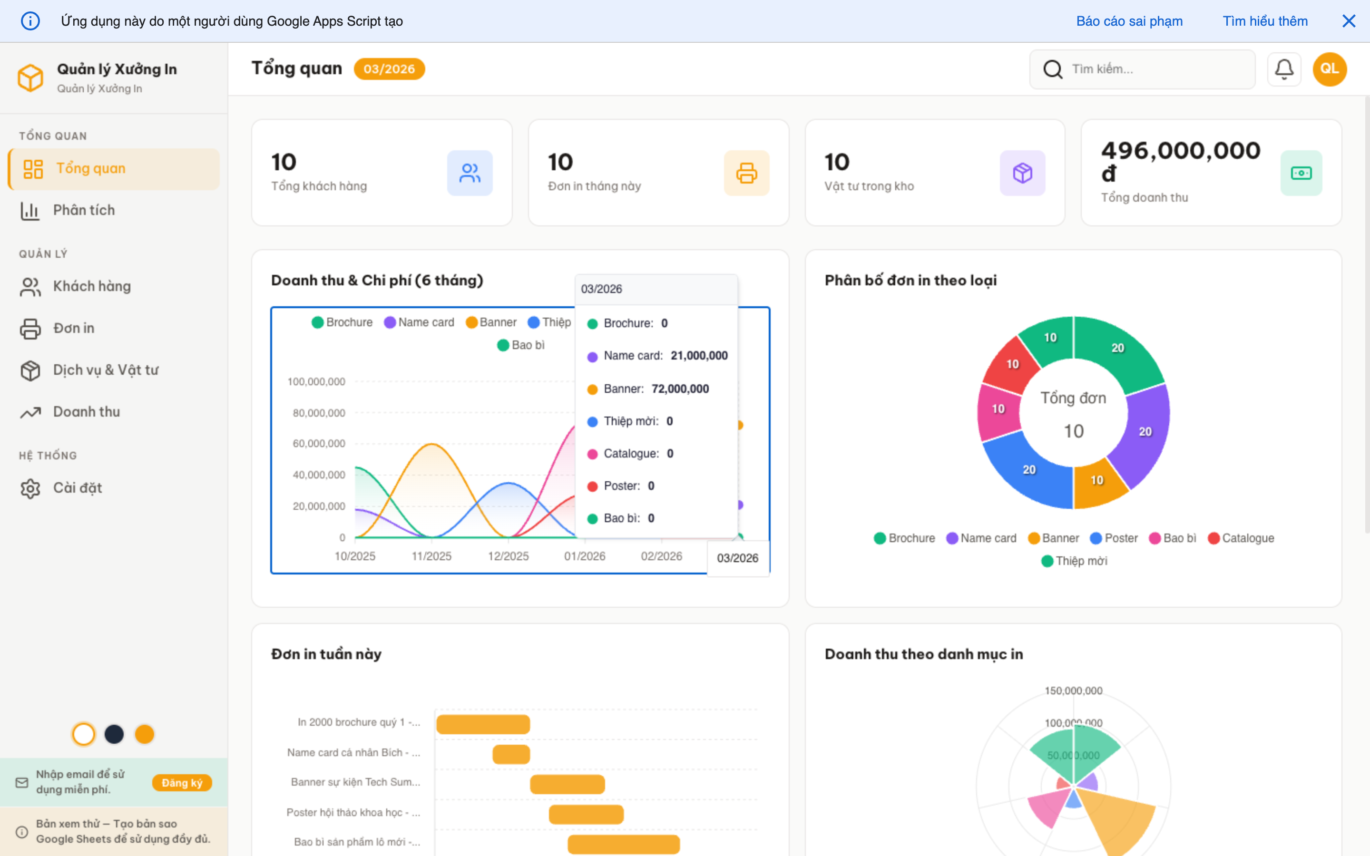The width and height of the screenshot is (1370, 856).
Task: Select the white theme color circle
Action: tap(84, 734)
